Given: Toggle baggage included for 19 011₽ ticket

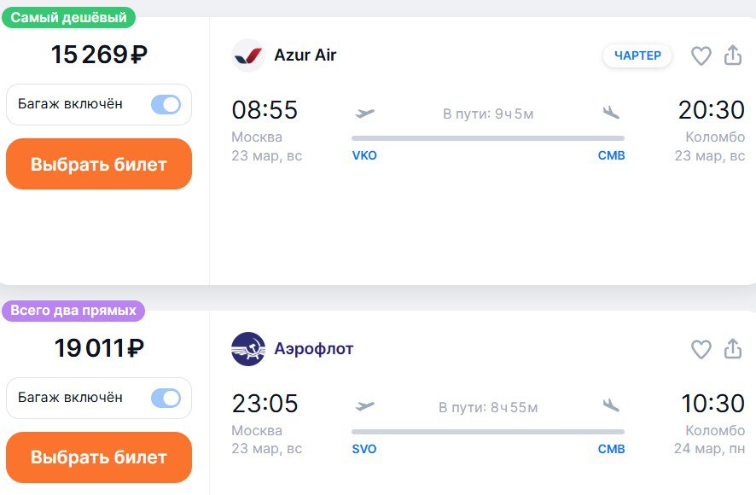Looking at the screenshot, I should click(166, 398).
